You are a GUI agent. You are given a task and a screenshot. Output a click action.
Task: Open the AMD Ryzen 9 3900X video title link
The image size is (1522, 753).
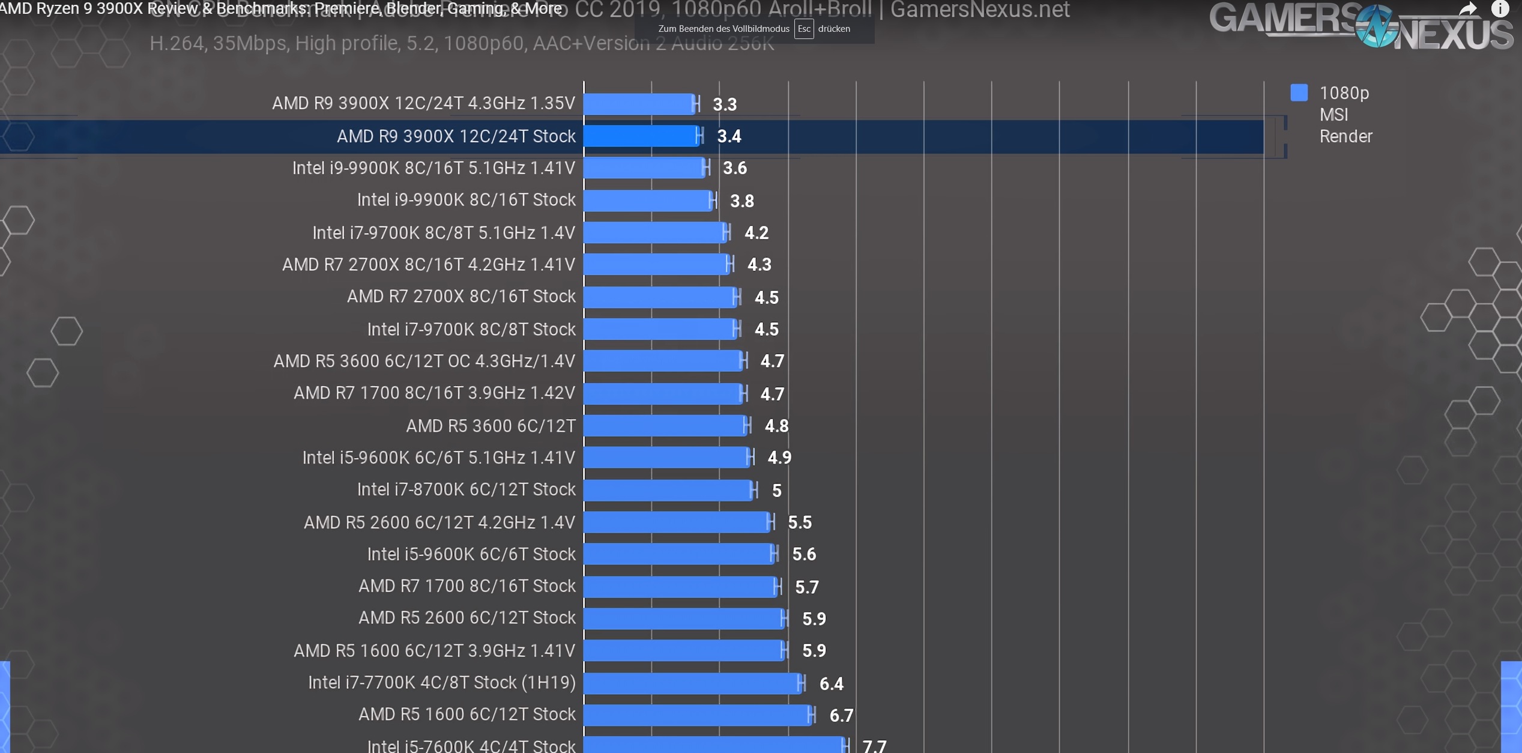280,8
